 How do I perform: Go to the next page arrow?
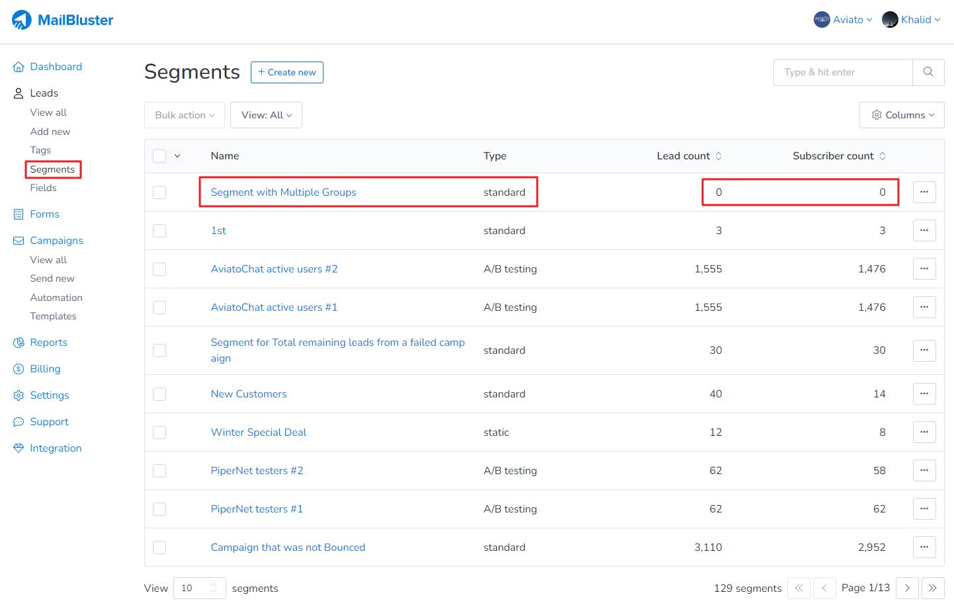[907, 588]
